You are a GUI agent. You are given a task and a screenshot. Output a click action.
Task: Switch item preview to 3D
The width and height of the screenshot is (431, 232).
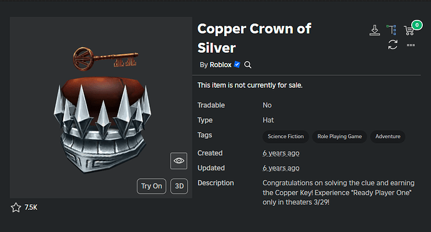point(179,187)
